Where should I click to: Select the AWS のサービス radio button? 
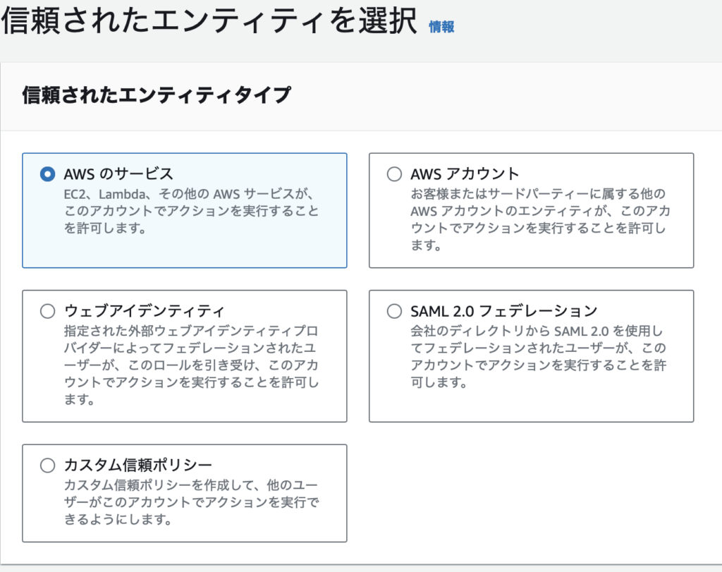47,174
